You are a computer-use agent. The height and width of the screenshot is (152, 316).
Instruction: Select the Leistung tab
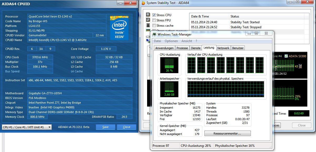[x=209, y=48]
